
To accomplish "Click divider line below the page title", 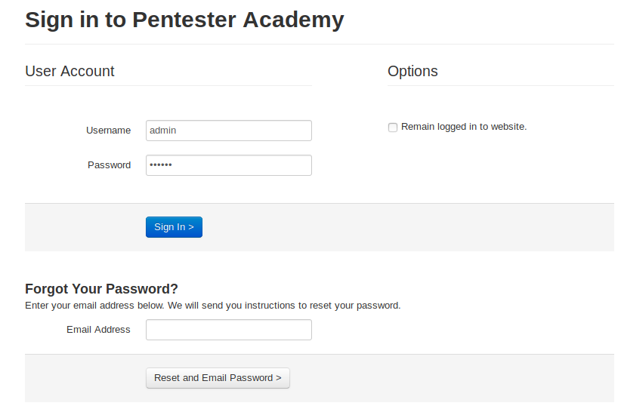I will 319,44.
